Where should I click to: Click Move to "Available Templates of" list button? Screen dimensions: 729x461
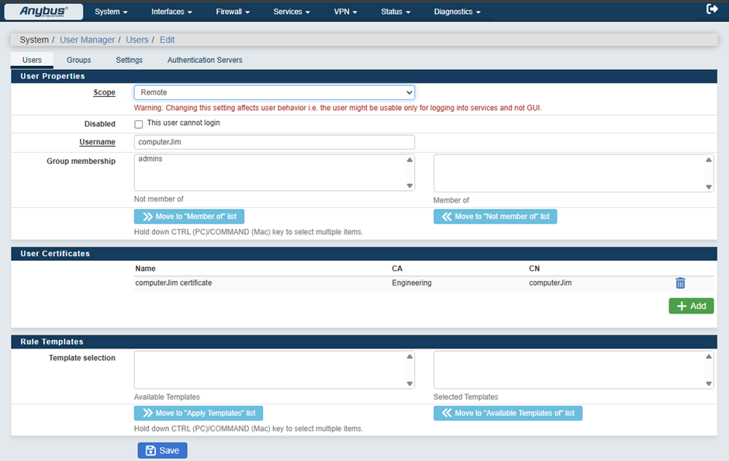tap(507, 413)
